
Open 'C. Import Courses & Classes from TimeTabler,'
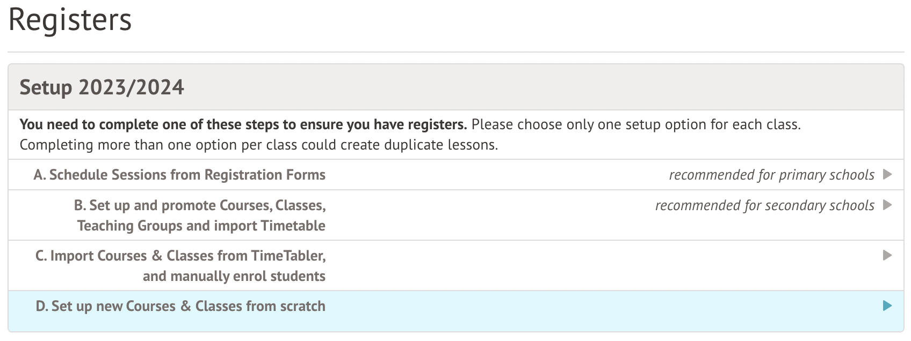[180, 256]
